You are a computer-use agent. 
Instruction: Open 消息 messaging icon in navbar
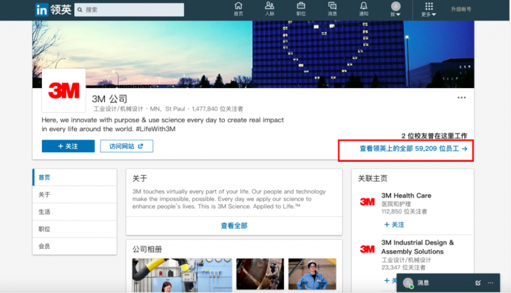pos(332,9)
